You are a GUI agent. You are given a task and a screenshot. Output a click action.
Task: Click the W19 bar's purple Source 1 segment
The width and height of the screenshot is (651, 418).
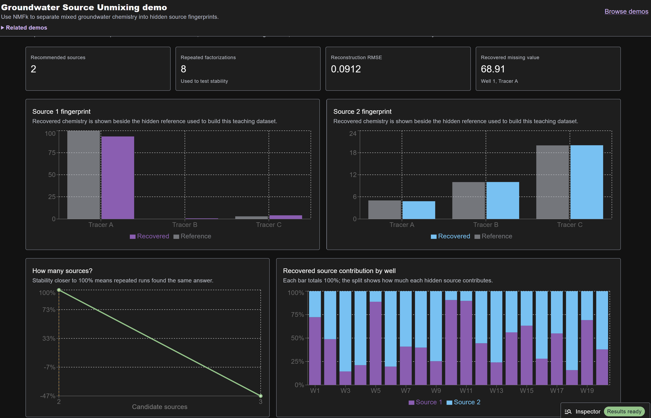coord(587,352)
